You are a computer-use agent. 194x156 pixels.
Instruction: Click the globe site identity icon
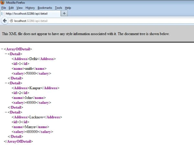(x=11, y=21)
